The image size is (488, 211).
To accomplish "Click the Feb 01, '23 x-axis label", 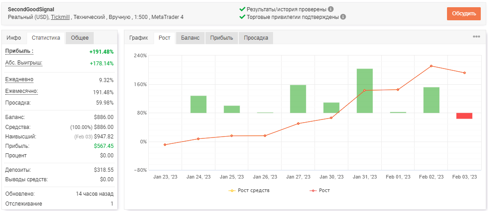I will pos(398,177).
